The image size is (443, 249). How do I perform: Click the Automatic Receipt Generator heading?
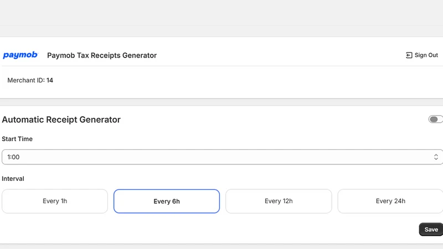61,120
